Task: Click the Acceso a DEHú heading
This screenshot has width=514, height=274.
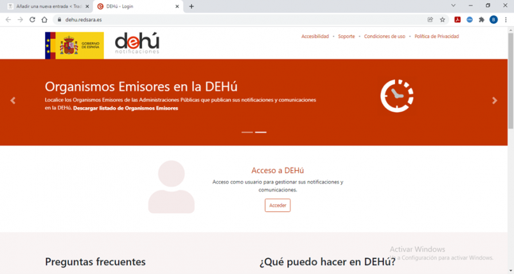Action: tap(278, 170)
